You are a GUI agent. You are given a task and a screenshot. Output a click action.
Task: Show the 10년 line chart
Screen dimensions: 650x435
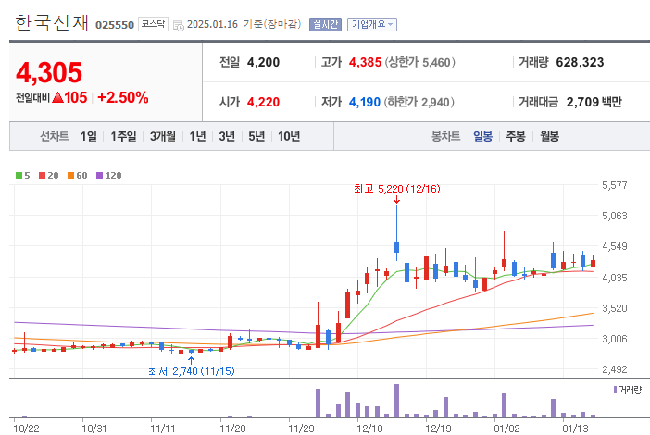tap(289, 136)
